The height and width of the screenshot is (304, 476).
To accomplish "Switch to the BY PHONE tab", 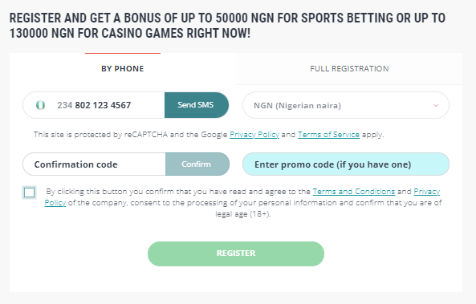I will point(123,68).
